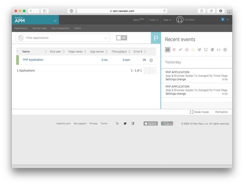Filter events by the code deployment icon
Screen dimensions: 244x185
click(218, 49)
